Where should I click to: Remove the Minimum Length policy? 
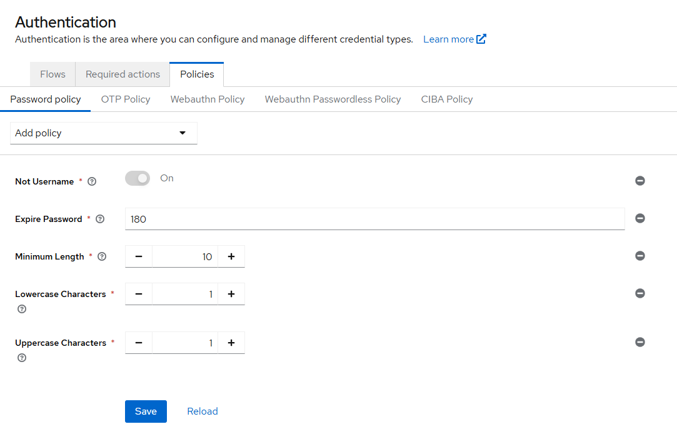[x=639, y=256]
